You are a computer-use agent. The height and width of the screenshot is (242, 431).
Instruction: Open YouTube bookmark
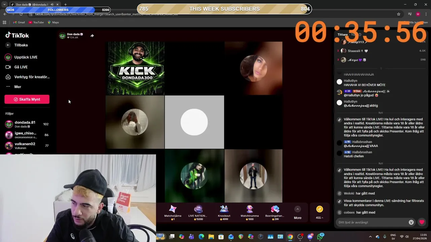[x=36, y=22]
